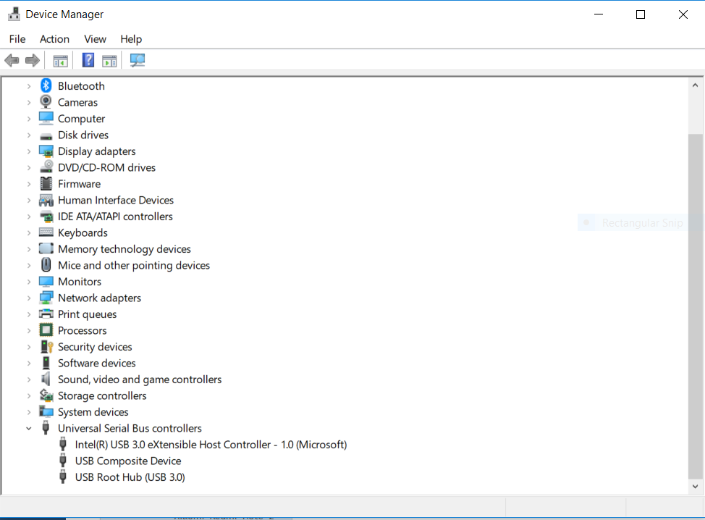
Task: Select Intel USB 3.0 eXtensible Host Controller
Action: pos(211,445)
